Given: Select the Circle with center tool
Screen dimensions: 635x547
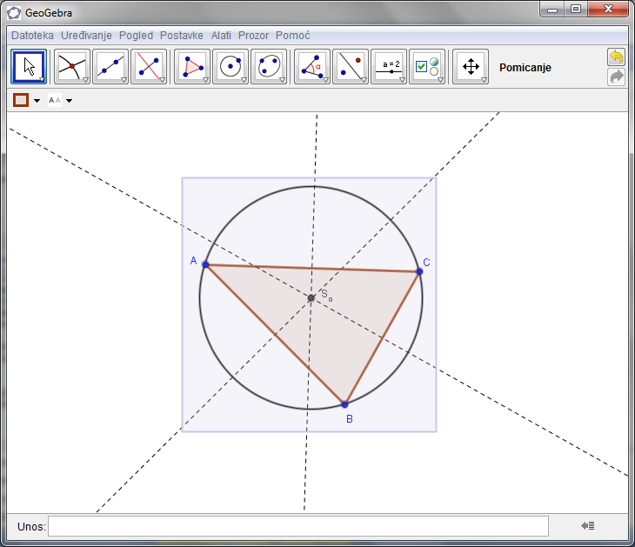Looking at the screenshot, I should point(231,66).
